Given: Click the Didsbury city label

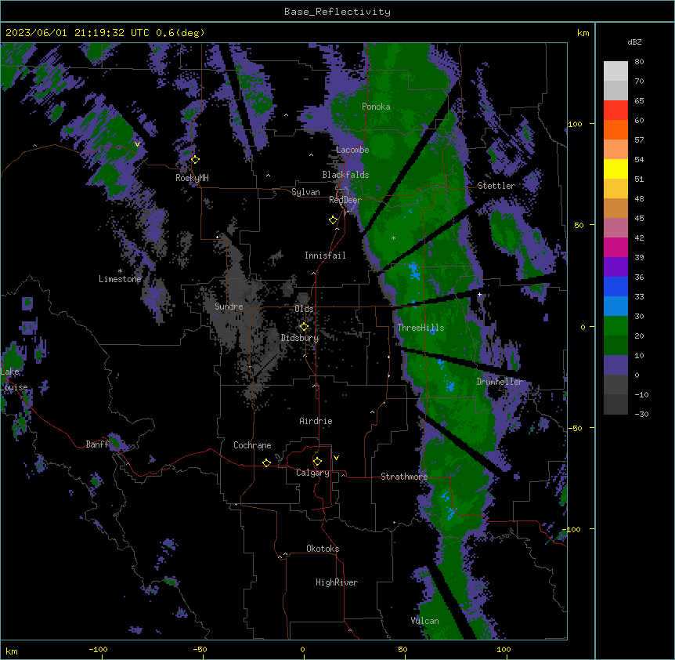Looking at the screenshot, I should (x=300, y=338).
